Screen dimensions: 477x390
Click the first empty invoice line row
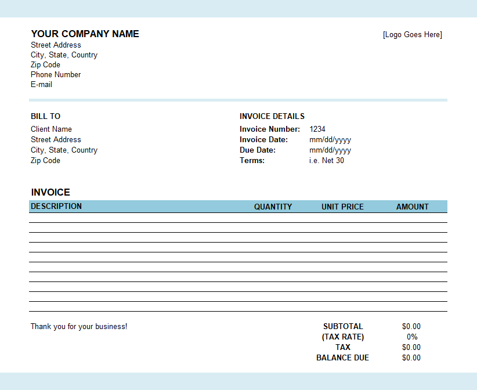(238, 218)
